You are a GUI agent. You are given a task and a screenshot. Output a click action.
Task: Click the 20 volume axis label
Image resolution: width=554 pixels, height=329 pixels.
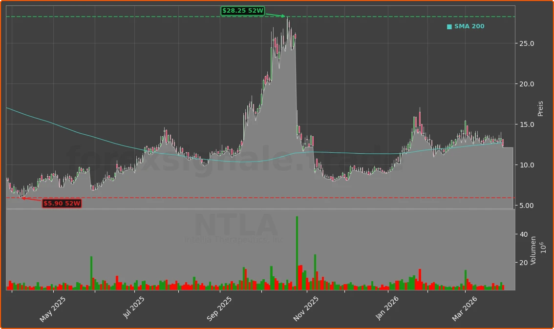pos(524,263)
